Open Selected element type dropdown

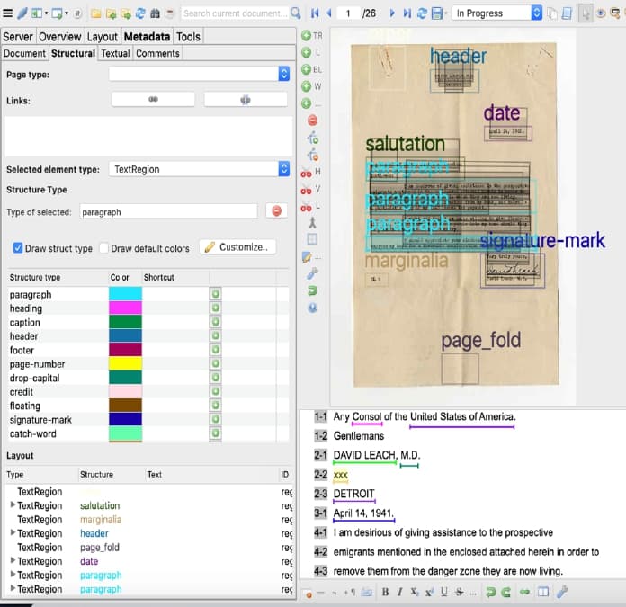pos(284,169)
